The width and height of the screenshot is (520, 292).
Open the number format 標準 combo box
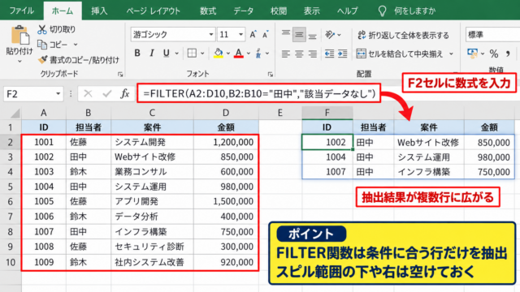click(493, 35)
